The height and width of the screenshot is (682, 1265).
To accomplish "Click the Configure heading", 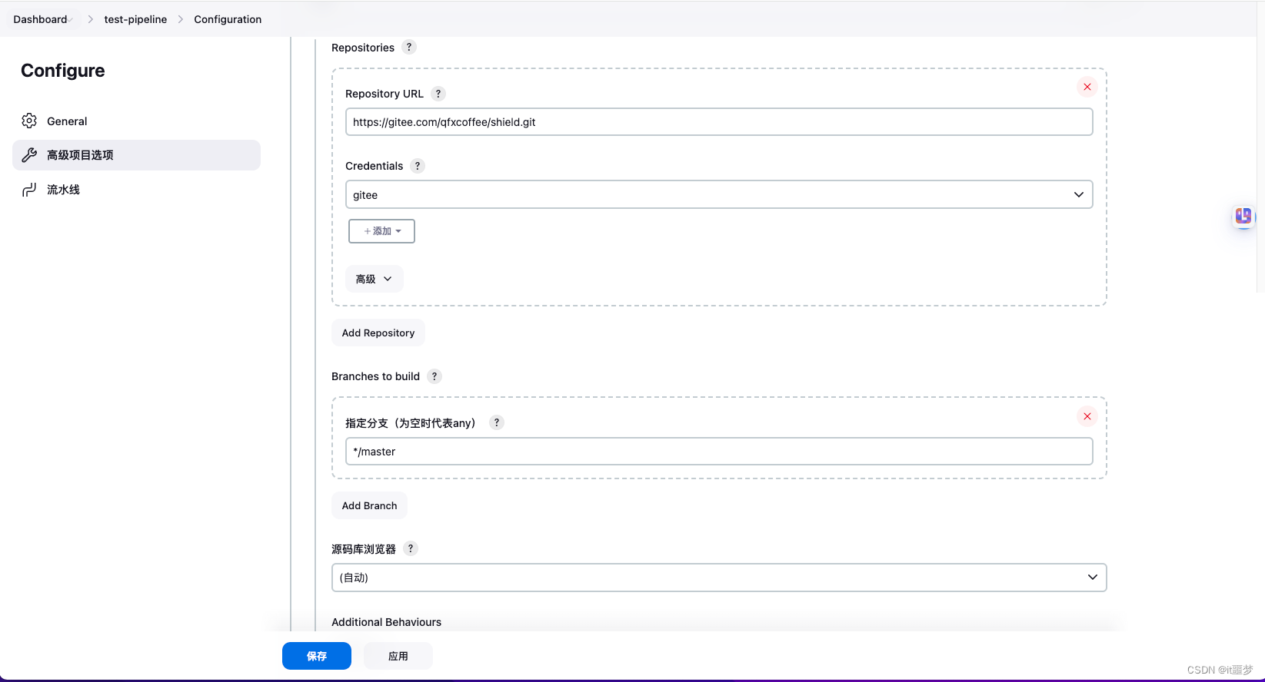I will coord(63,71).
